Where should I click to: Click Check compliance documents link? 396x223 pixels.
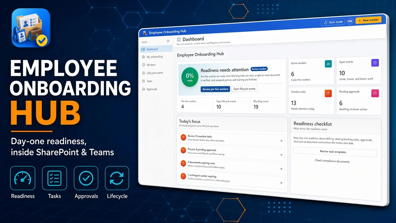[332, 161]
